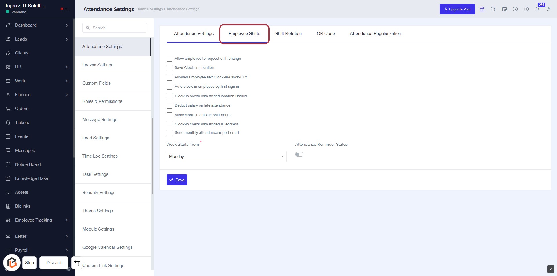This screenshot has height=276, width=557.
Task: Enable Save Clock-In Location checkbox
Action: coord(169,68)
